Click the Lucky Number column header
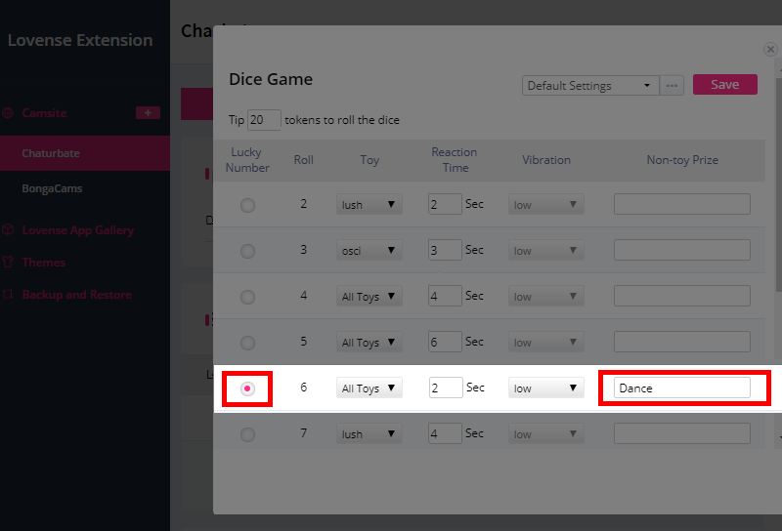This screenshot has width=782, height=531. click(247, 160)
